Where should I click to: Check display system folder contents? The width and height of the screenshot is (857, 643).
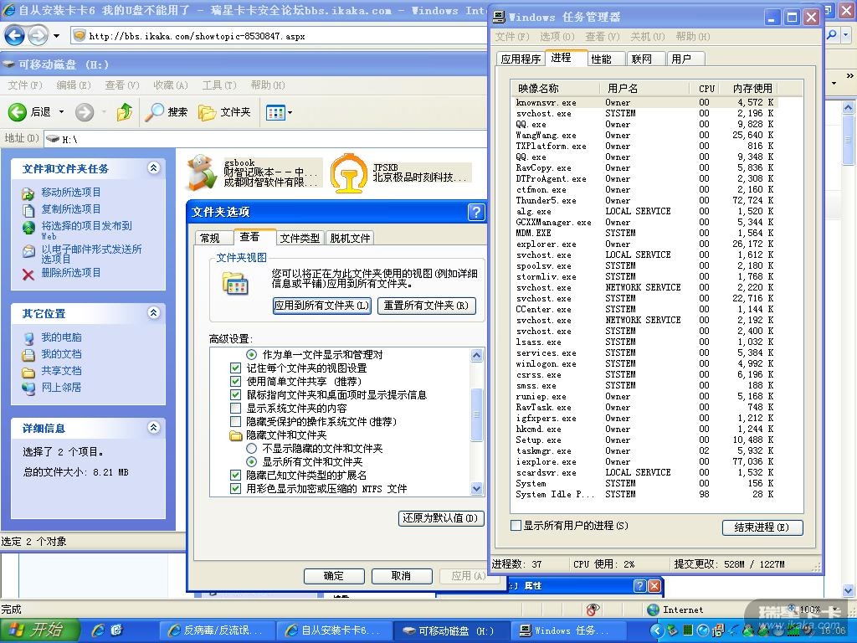(x=235, y=408)
